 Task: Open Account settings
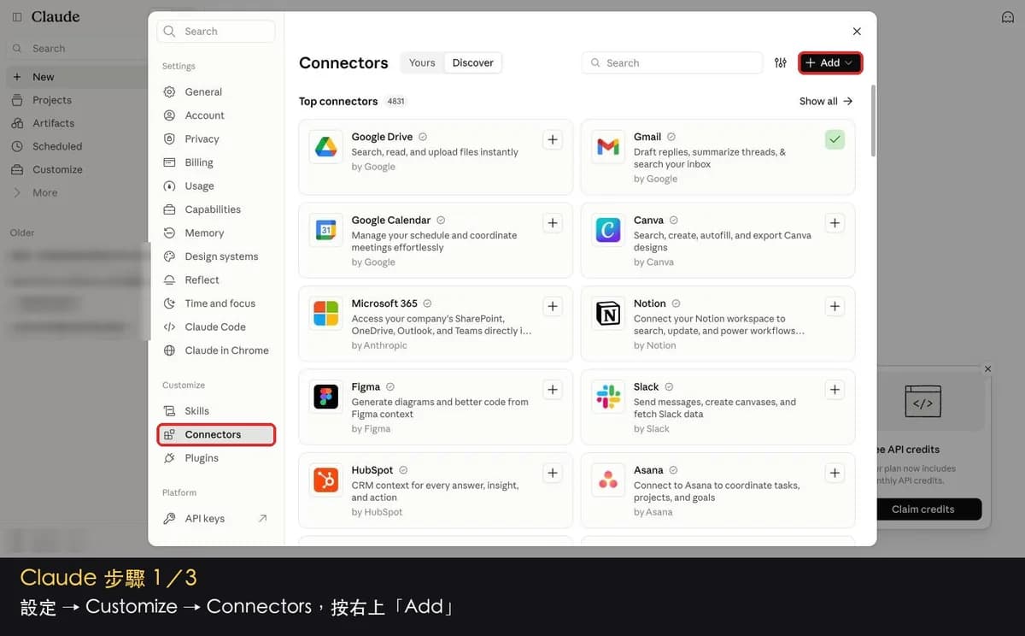coord(216,115)
